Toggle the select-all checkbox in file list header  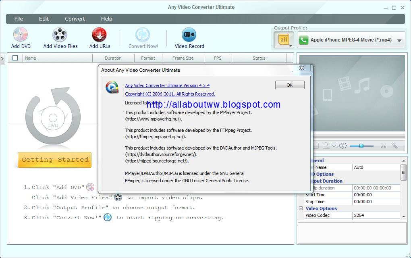tap(15, 58)
